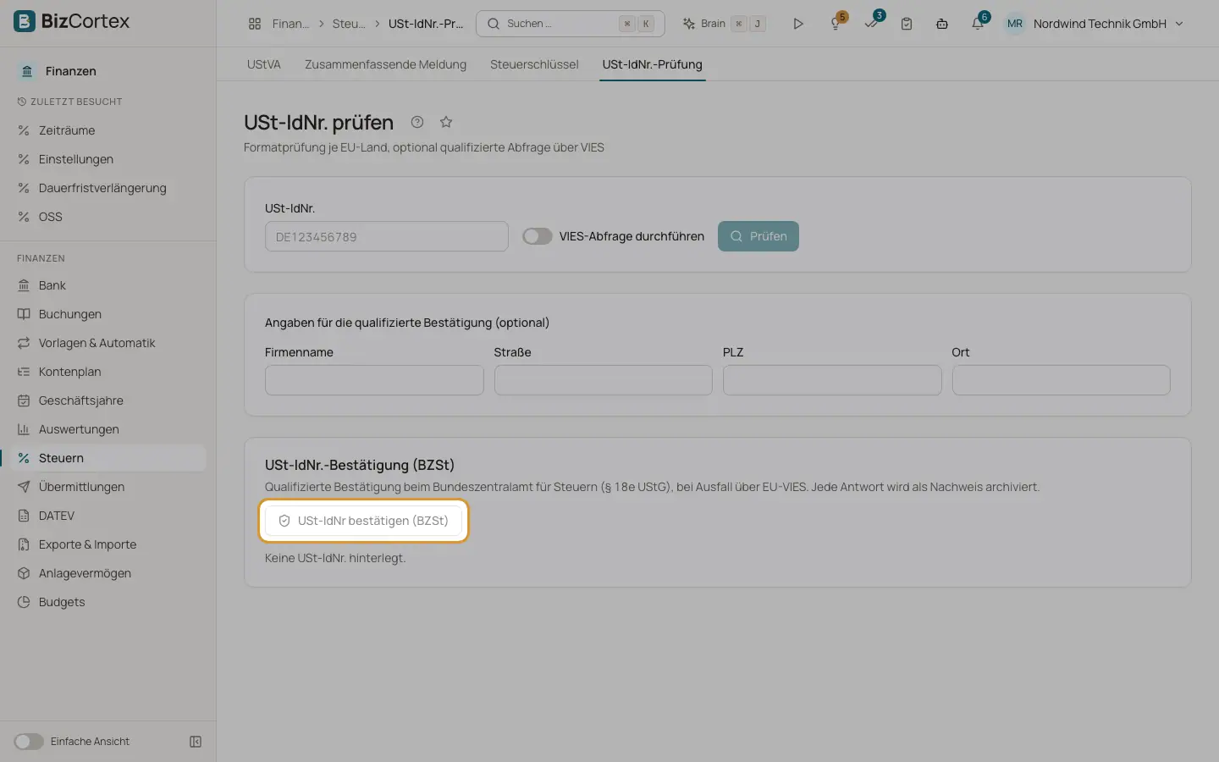1219x762 pixels.
Task: Open the Brain assistant button
Action: (725, 24)
